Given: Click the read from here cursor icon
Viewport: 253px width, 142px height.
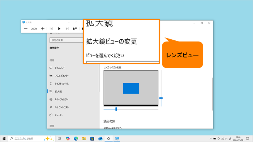Looking at the screenshot, I should click(75, 29).
